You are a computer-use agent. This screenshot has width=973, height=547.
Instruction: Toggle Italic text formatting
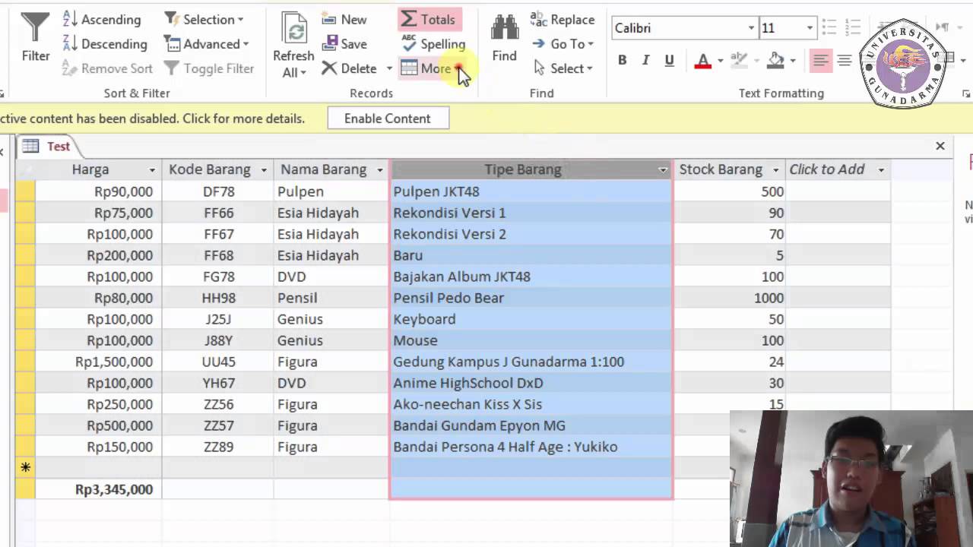pyautogui.click(x=645, y=61)
